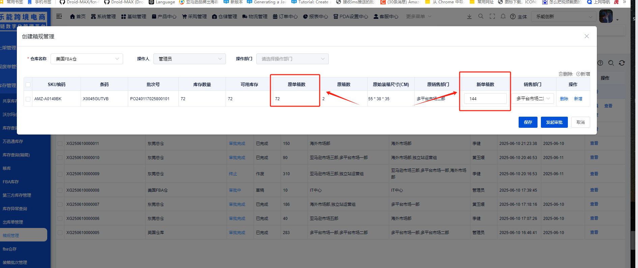
Task: Open the 乐能创新 company dropdown
Action: 564,16
